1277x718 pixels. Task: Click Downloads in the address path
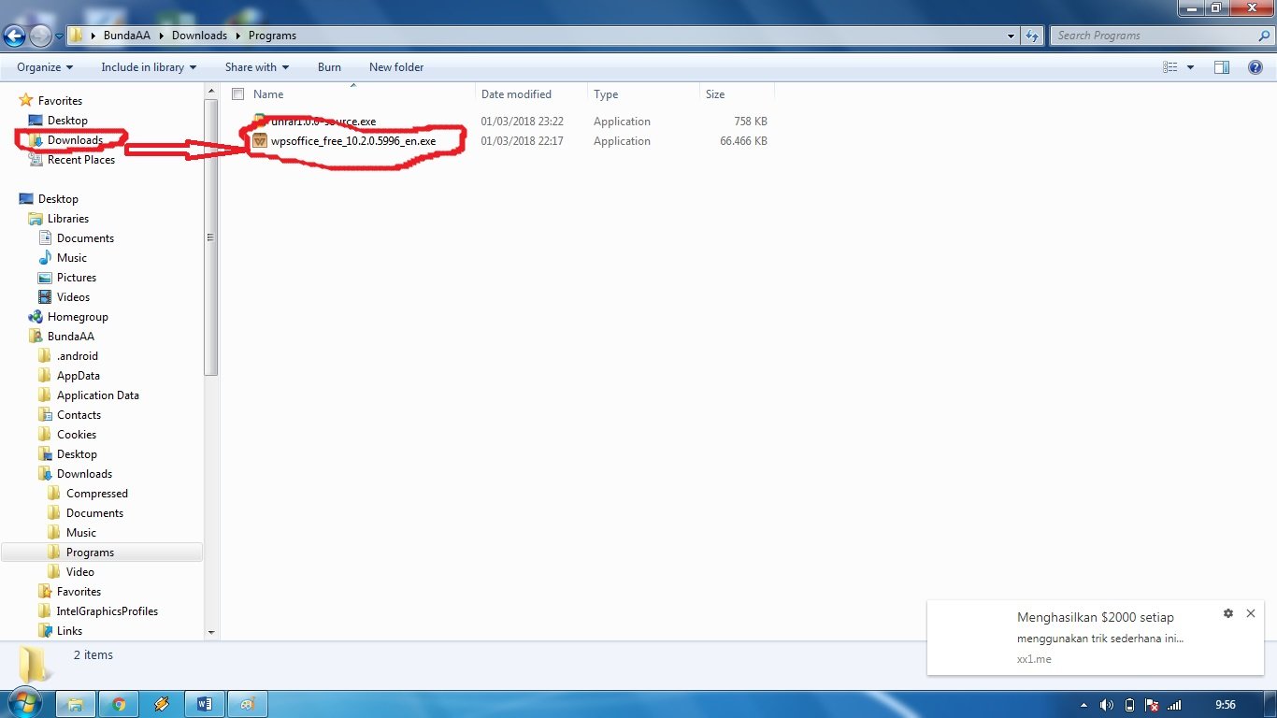pyautogui.click(x=199, y=36)
